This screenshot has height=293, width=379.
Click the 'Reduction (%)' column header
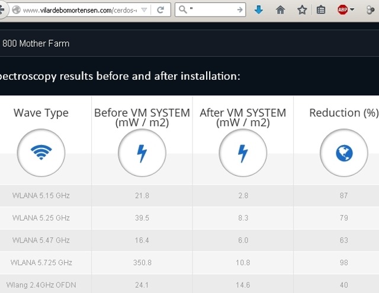(x=344, y=113)
